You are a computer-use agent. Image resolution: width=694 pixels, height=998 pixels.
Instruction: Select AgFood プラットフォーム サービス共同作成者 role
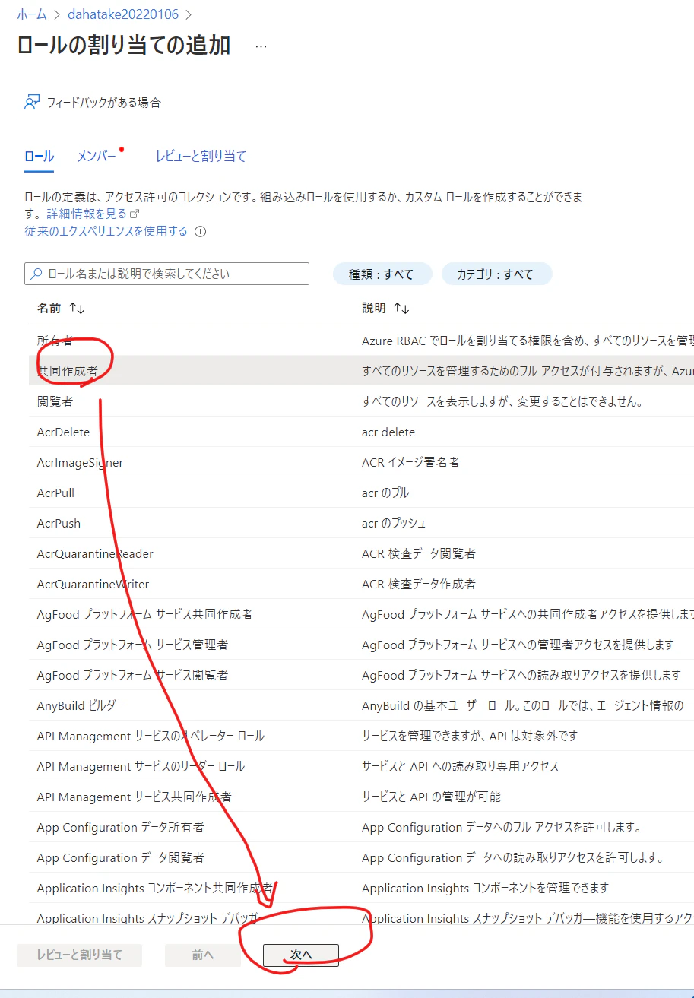[x=361, y=614]
